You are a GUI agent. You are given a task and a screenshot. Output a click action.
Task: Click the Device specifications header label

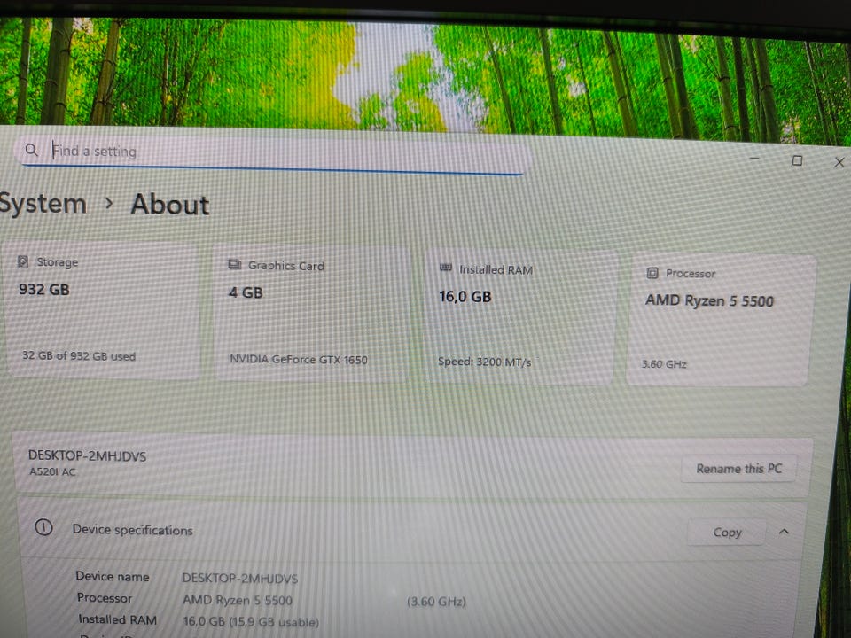(x=132, y=530)
